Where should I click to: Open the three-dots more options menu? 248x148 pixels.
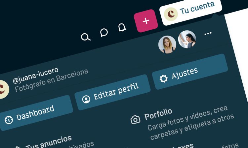(208, 34)
